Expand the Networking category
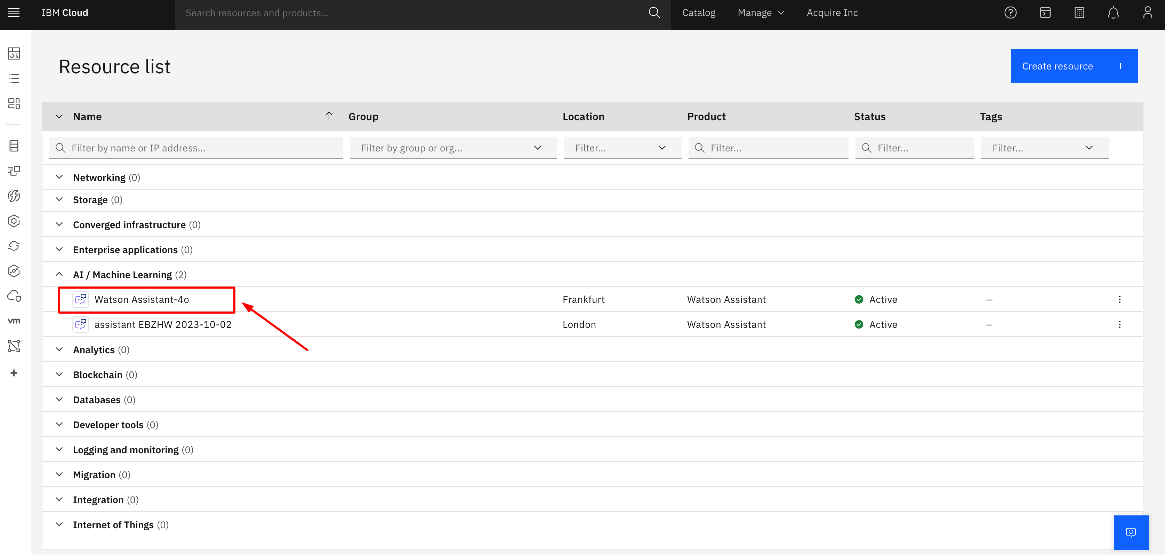The height and width of the screenshot is (555, 1165). (x=59, y=177)
